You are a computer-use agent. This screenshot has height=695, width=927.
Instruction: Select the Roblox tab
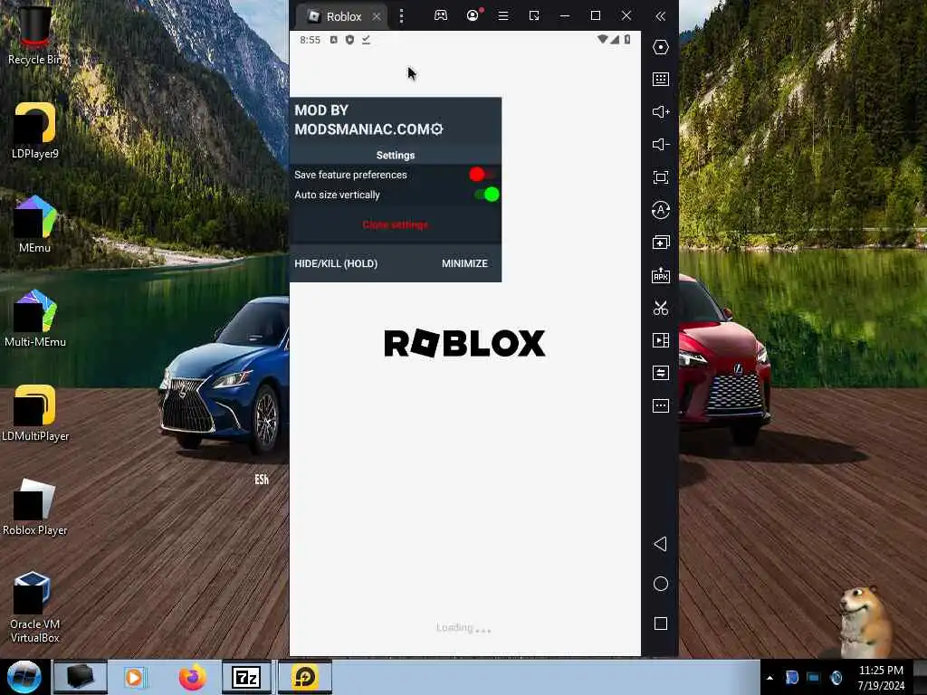(340, 16)
